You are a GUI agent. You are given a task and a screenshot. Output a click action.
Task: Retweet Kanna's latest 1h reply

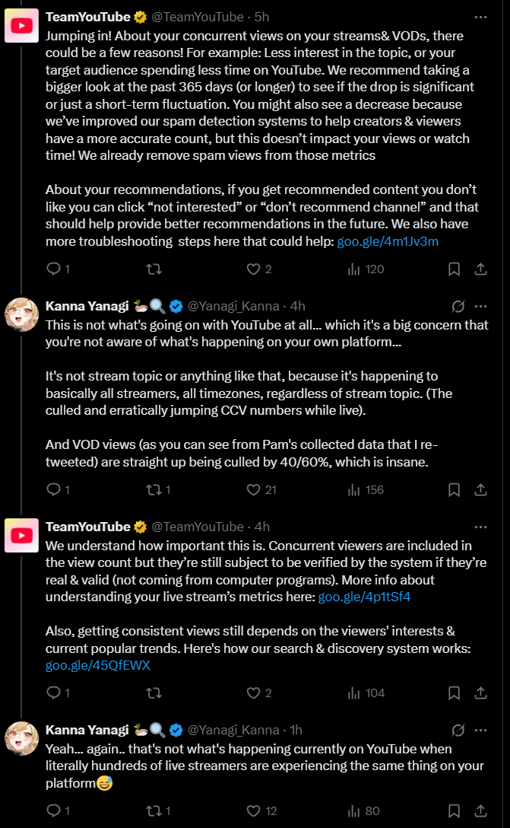point(153,811)
